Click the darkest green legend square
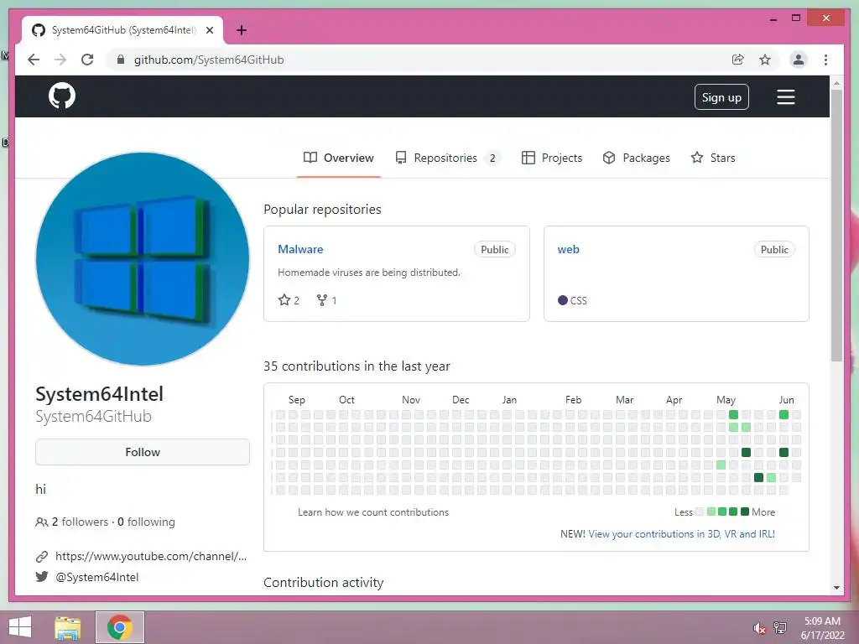This screenshot has height=644, width=859. (745, 512)
